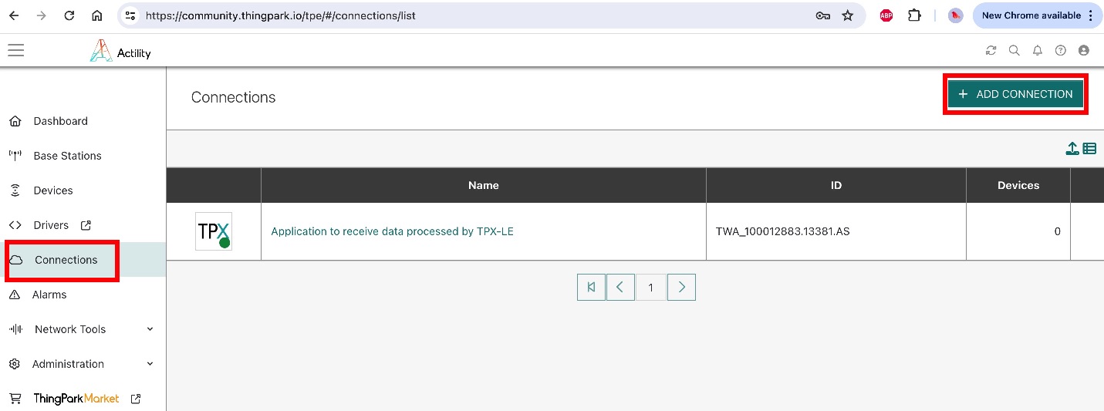Toggle the hamburger sidebar menu
Screen dimensions: 1104x411
16,51
